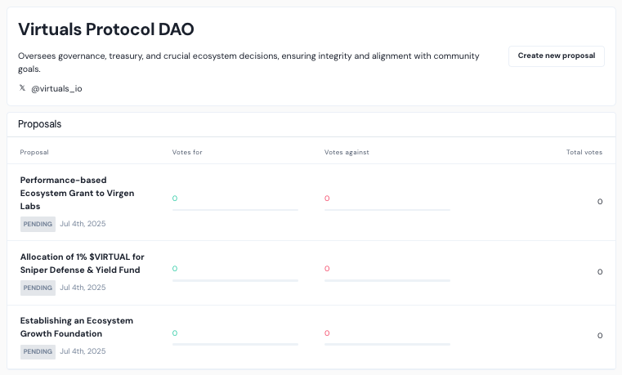This screenshot has height=375, width=622.
Task: Open the Ecosystem Growth Foundation proposal
Action: point(76,327)
